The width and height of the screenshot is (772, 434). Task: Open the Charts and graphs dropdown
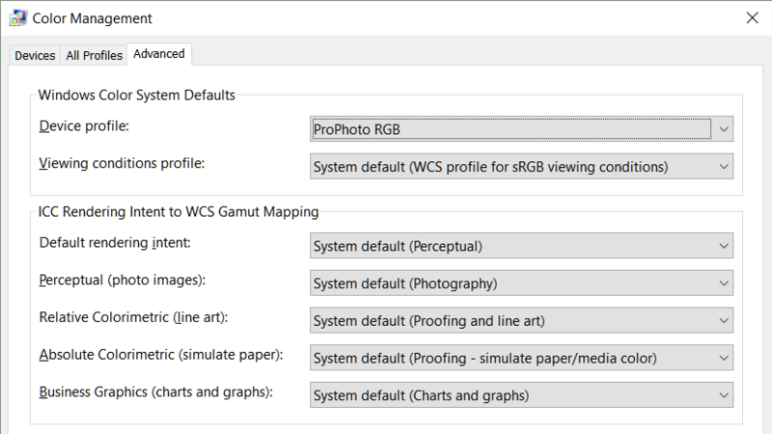tap(521, 394)
